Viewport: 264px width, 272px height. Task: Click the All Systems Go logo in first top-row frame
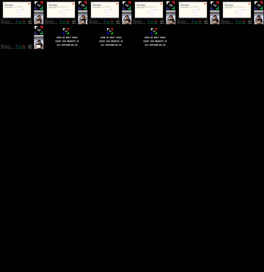(38, 5)
